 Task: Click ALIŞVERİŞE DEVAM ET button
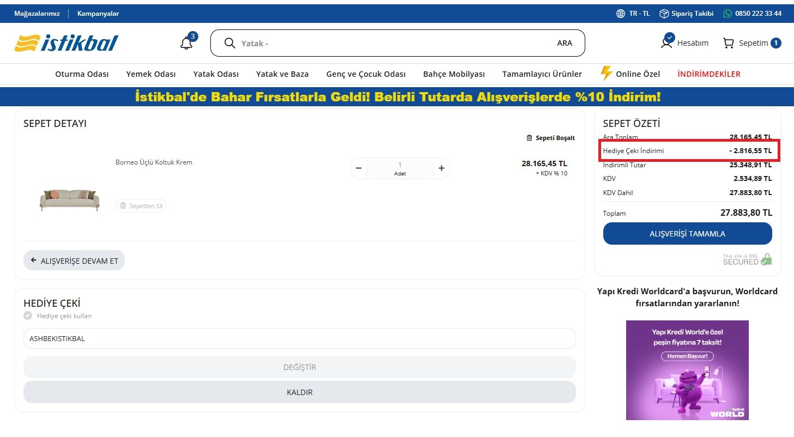pos(74,260)
